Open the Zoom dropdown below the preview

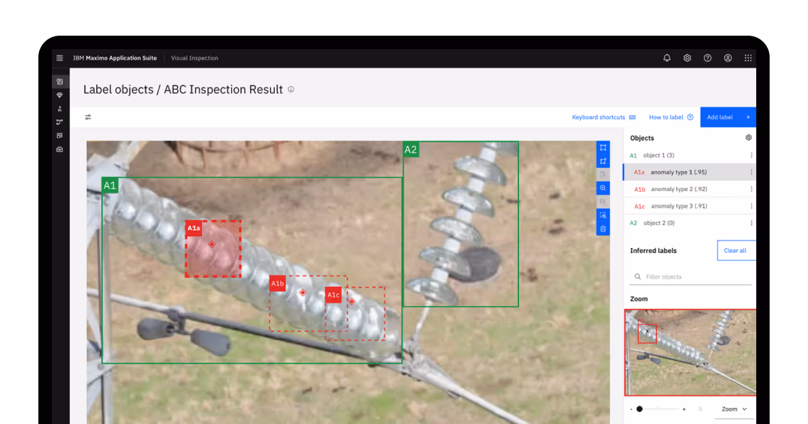734,409
